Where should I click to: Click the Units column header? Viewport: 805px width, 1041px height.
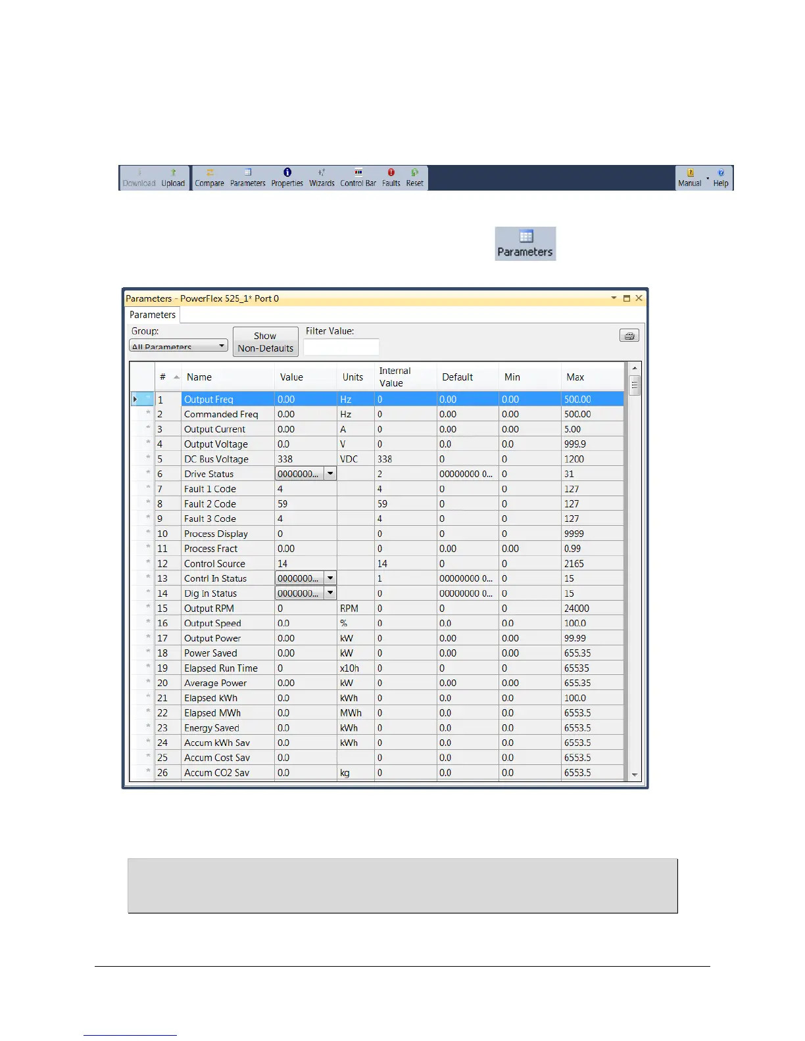[x=355, y=377]
